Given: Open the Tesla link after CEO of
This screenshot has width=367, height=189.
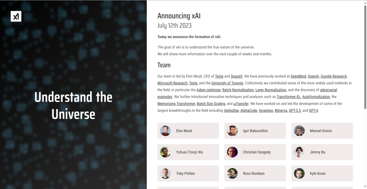Looking at the screenshot, I should (x=219, y=76).
